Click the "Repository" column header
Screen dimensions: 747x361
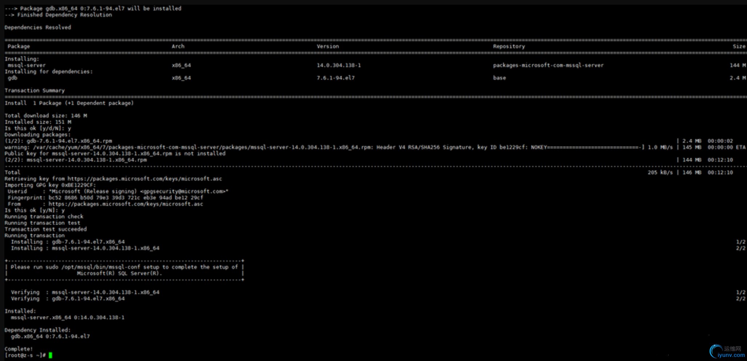pyautogui.click(x=509, y=46)
